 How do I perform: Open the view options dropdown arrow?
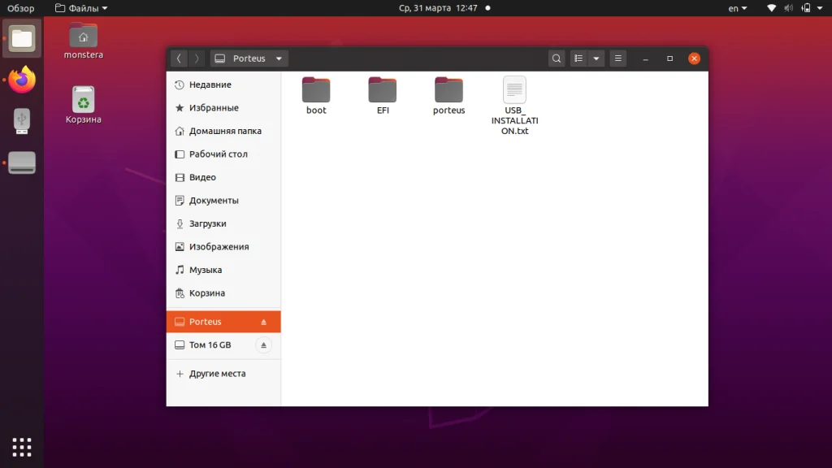pos(596,58)
